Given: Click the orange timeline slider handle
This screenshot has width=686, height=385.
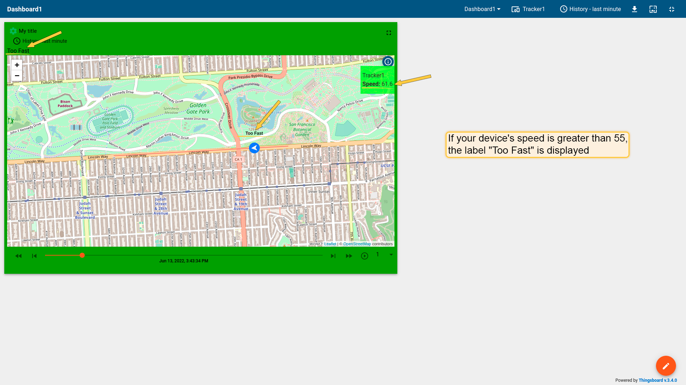Looking at the screenshot, I should click(82, 255).
